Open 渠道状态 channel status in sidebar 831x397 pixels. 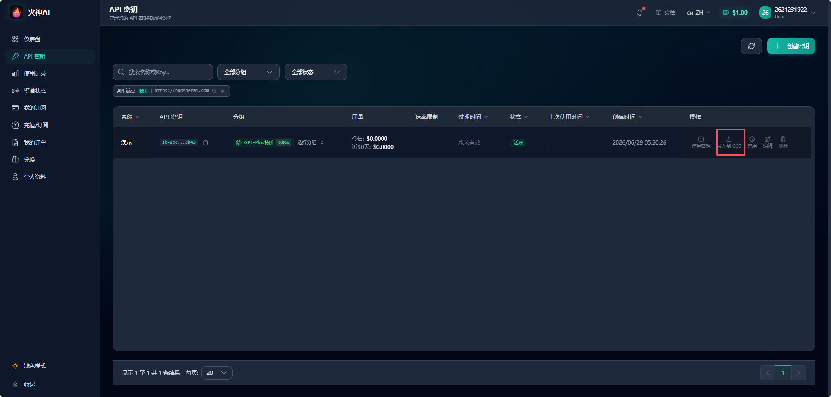pyautogui.click(x=50, y=91)
